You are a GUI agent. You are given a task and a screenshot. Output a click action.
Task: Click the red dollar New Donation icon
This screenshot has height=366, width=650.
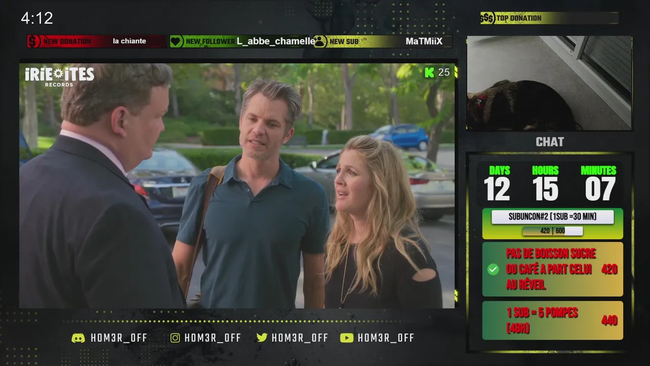34,41
